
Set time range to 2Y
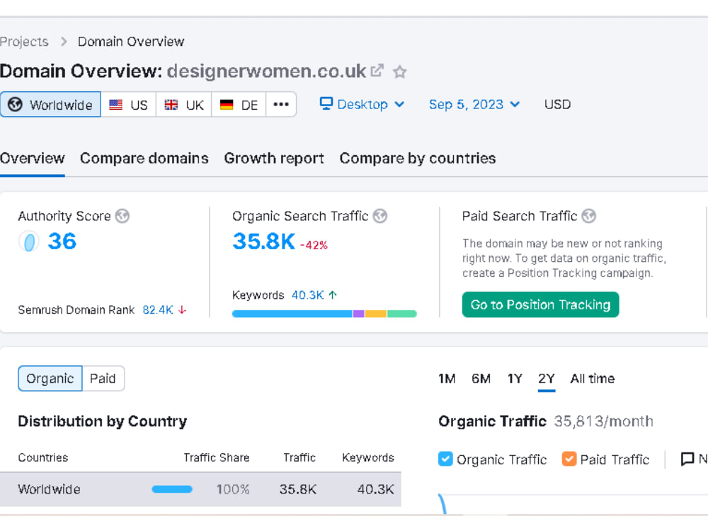(547, 378)
